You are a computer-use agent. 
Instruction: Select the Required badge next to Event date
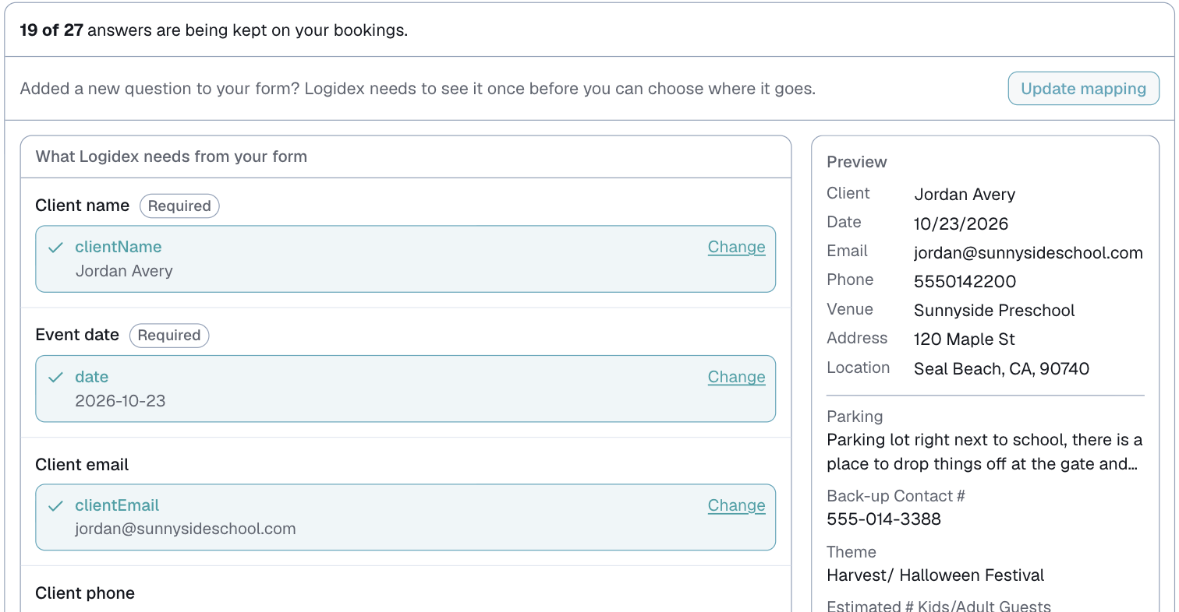[169, 336]
